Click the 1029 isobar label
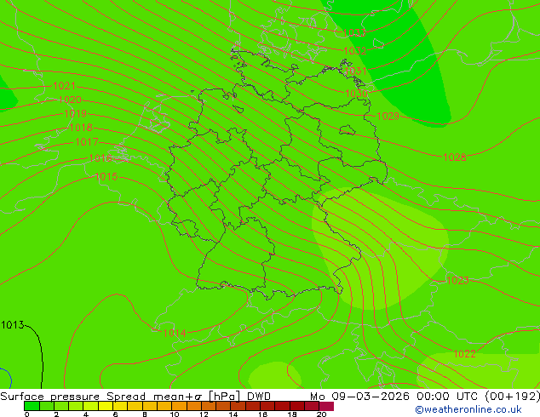The image size is (540, 417). 388,117
